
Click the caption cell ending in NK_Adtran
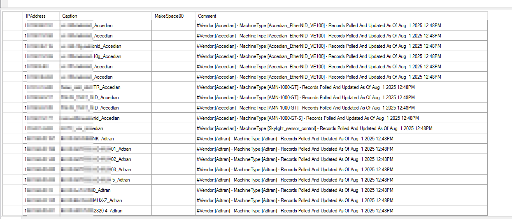tap(105, 139)
